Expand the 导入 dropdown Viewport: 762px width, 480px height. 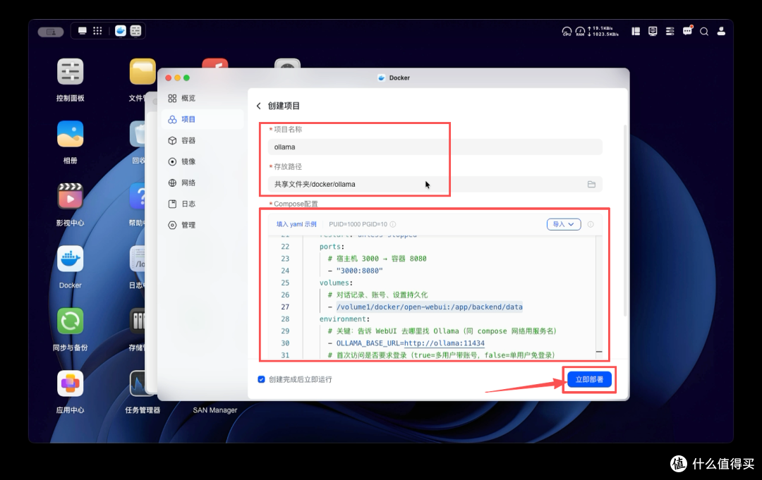pos(564,224)
